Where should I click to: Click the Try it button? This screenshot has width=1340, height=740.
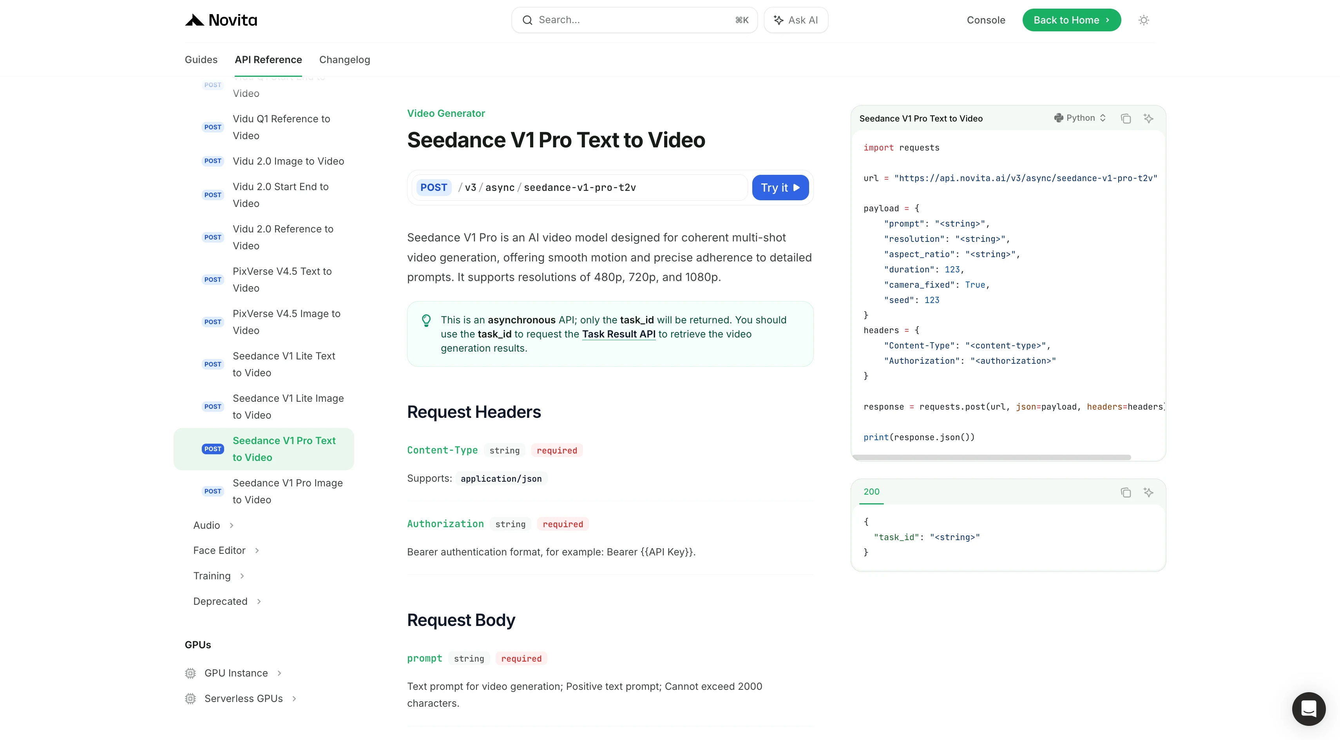780,187
